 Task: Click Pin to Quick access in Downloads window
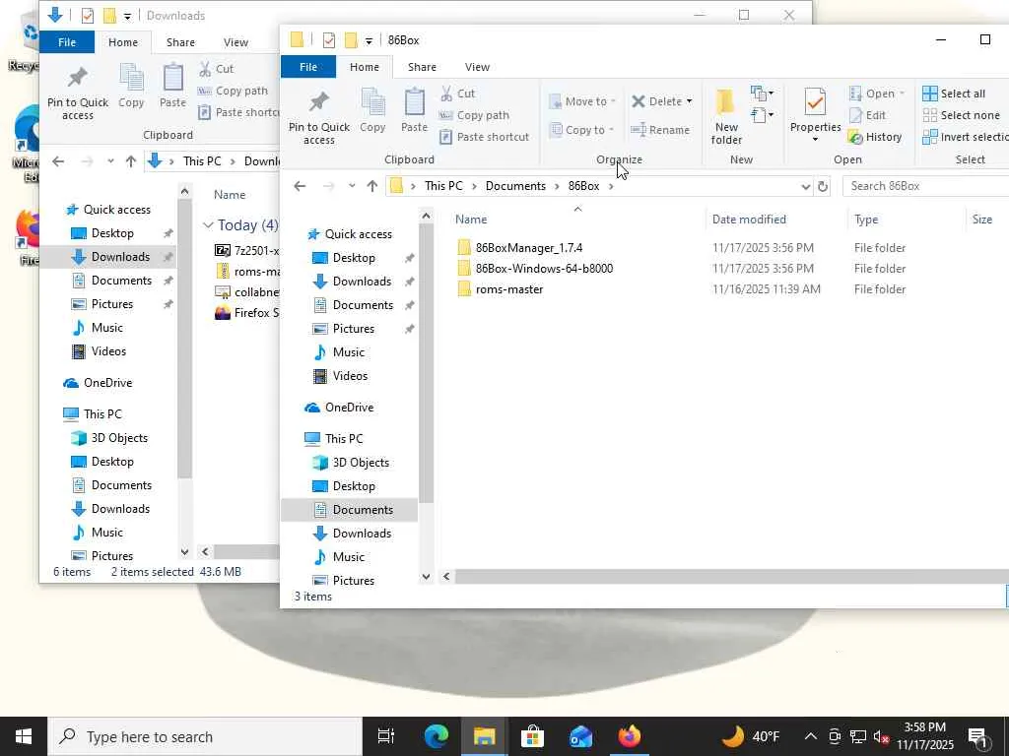[77, 93]
